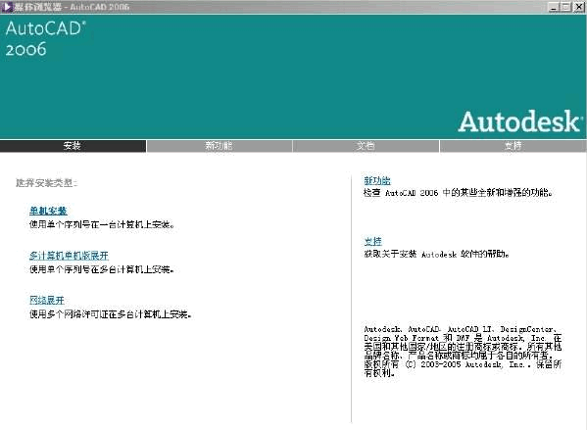587x430 pixels.
Task: Open the 多计算机单机版展开 link
Action: click(69, 256)
